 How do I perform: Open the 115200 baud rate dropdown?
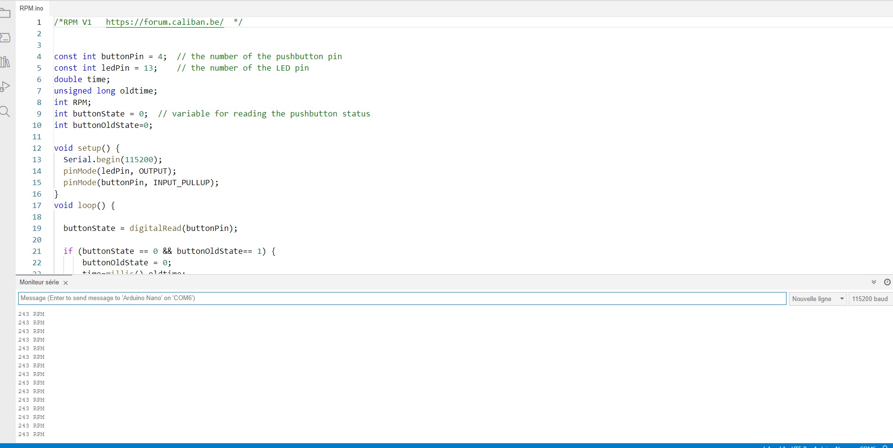[x=870, y=299]
